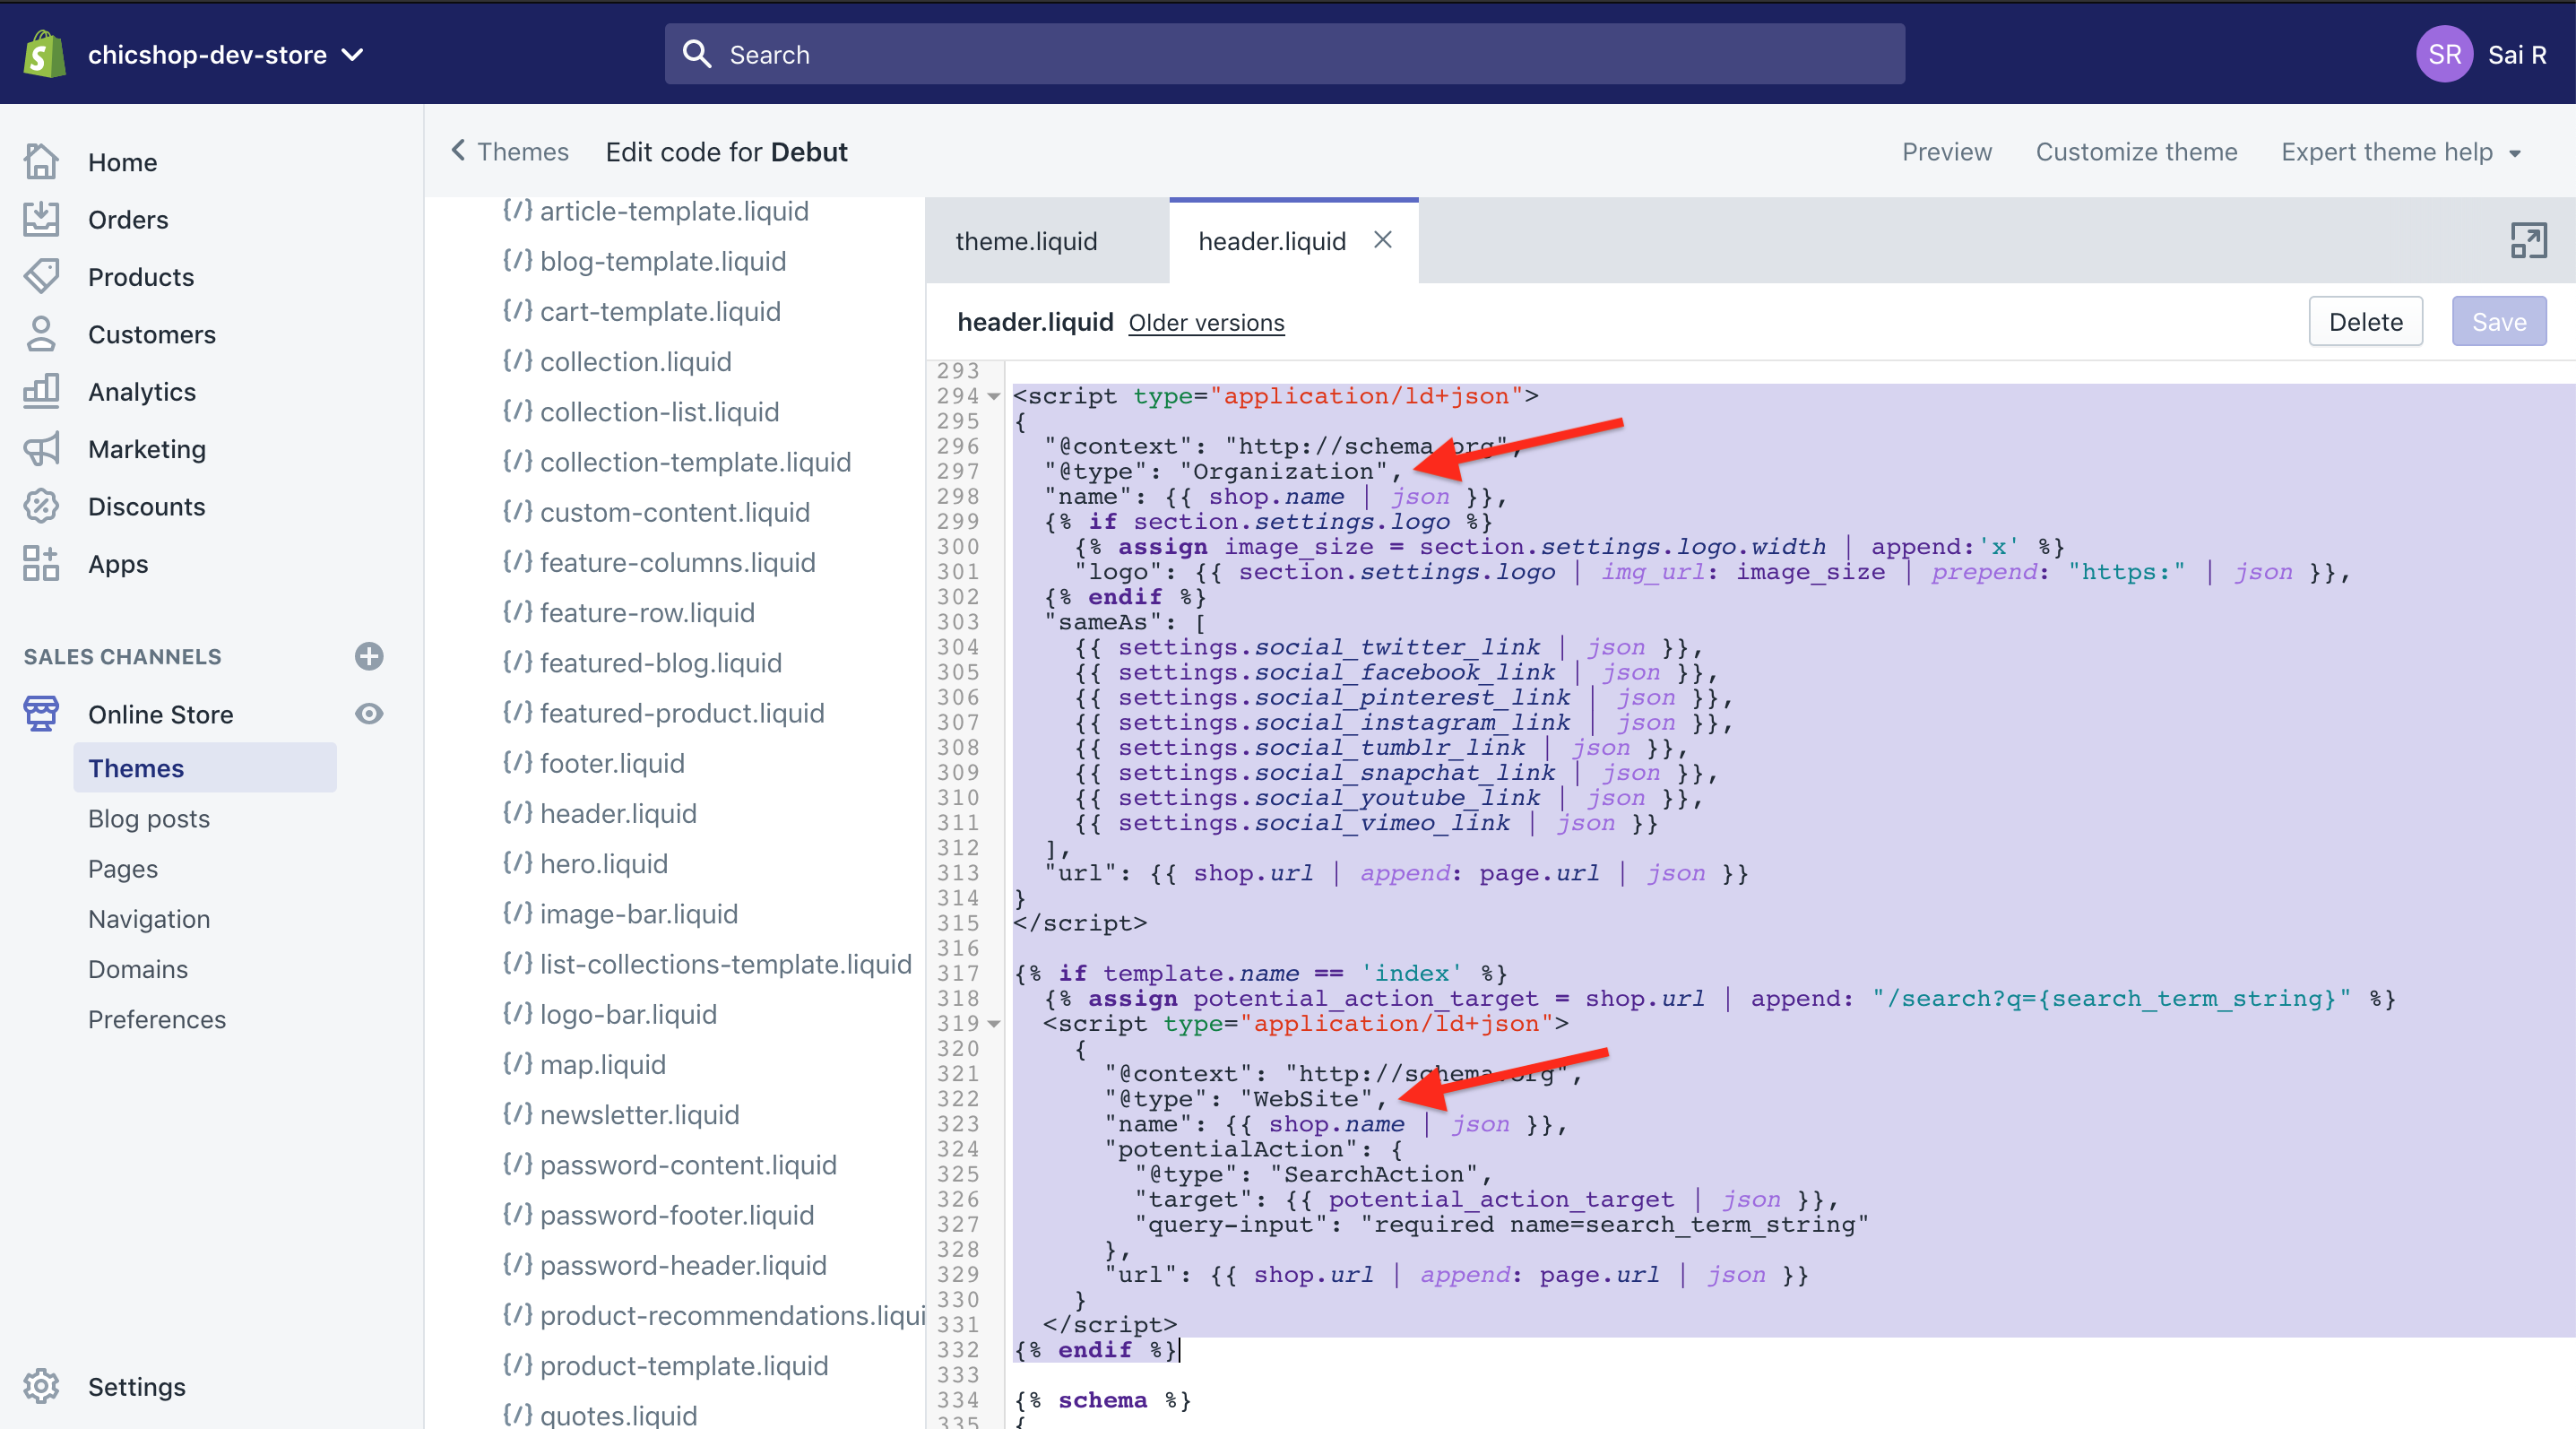Open Analytics in the sidebar
This screenshot has width=2576, height=1429.
(x=142, y=391)
